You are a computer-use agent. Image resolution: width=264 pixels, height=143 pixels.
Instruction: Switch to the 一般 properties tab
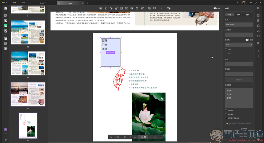[230, 15]
